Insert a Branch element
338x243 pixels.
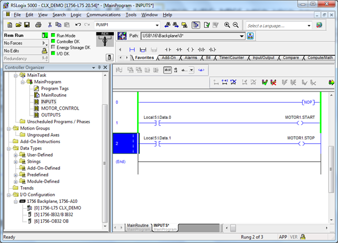[143, 50]
